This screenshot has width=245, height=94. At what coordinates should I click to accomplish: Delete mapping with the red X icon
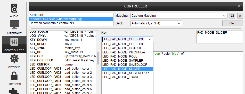240,16
